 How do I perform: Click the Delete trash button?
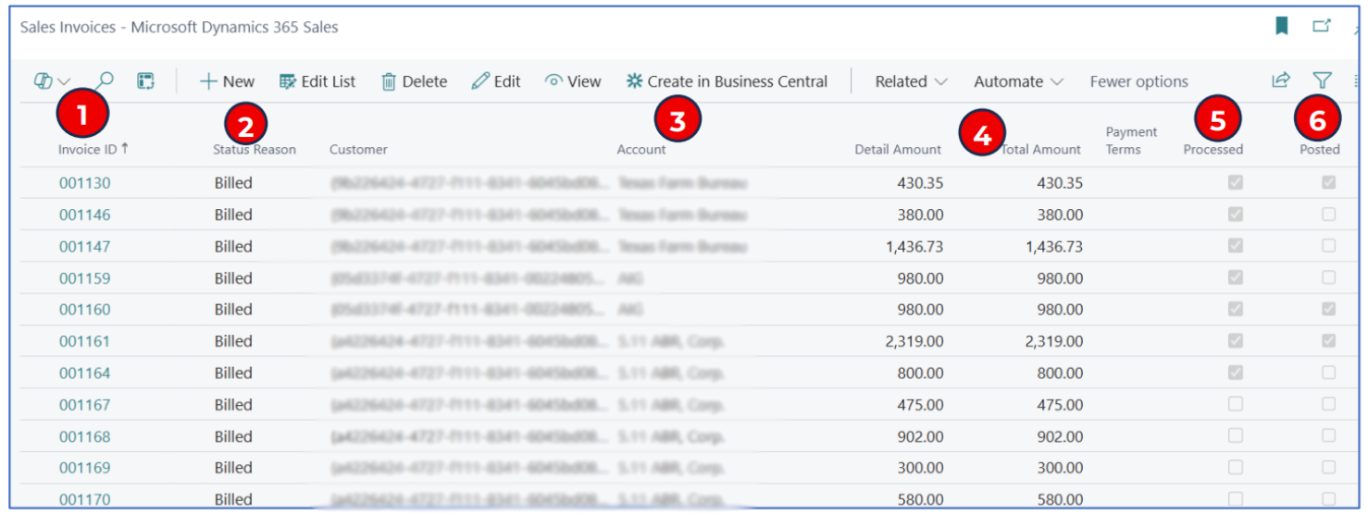tap(415, 81)
